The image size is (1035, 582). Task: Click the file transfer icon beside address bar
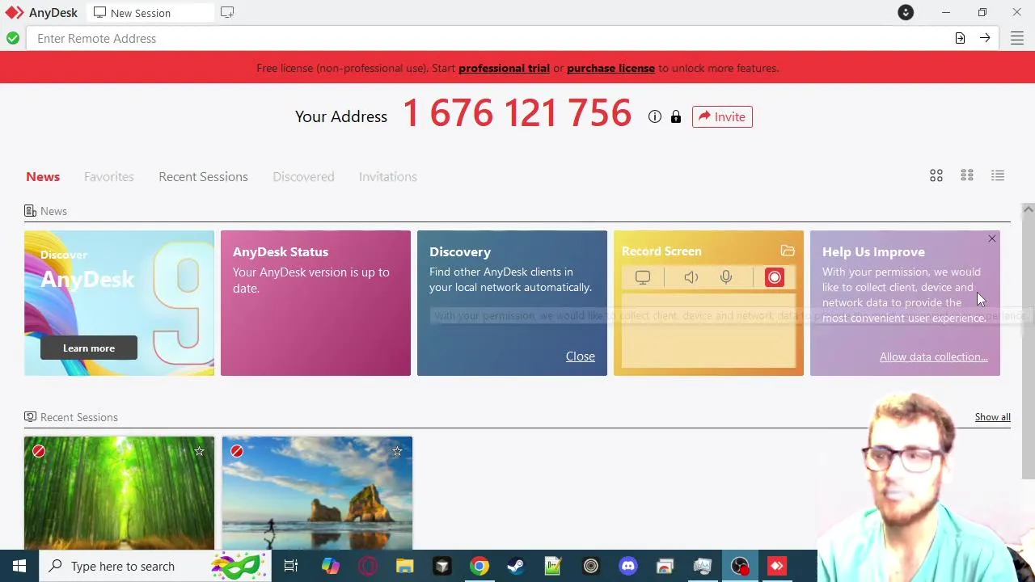pos(960,38)
